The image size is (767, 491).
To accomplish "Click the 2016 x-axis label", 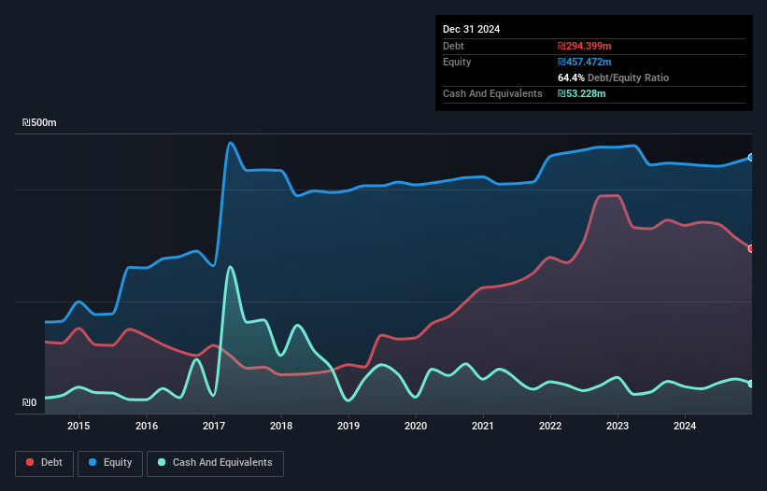I will tap(147, 426).
